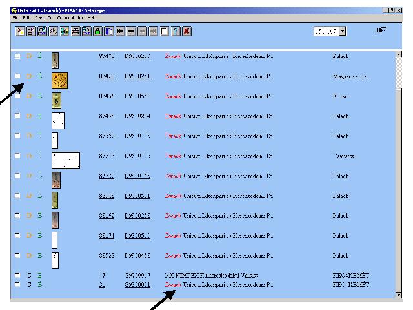Click the orange D icon in row 88528
The height and width of the screenshot is (310, 413).
[29, 256]
